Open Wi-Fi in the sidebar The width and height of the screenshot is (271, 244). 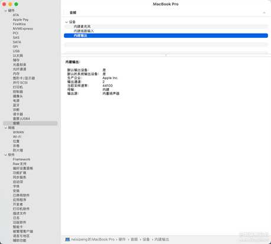(x=17, y=137)
